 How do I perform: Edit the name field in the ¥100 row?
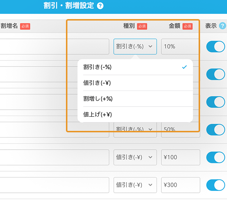pyautogui.click(x=54, y=157)
